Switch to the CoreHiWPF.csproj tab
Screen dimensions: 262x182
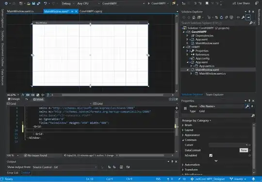tap(91, 11)
